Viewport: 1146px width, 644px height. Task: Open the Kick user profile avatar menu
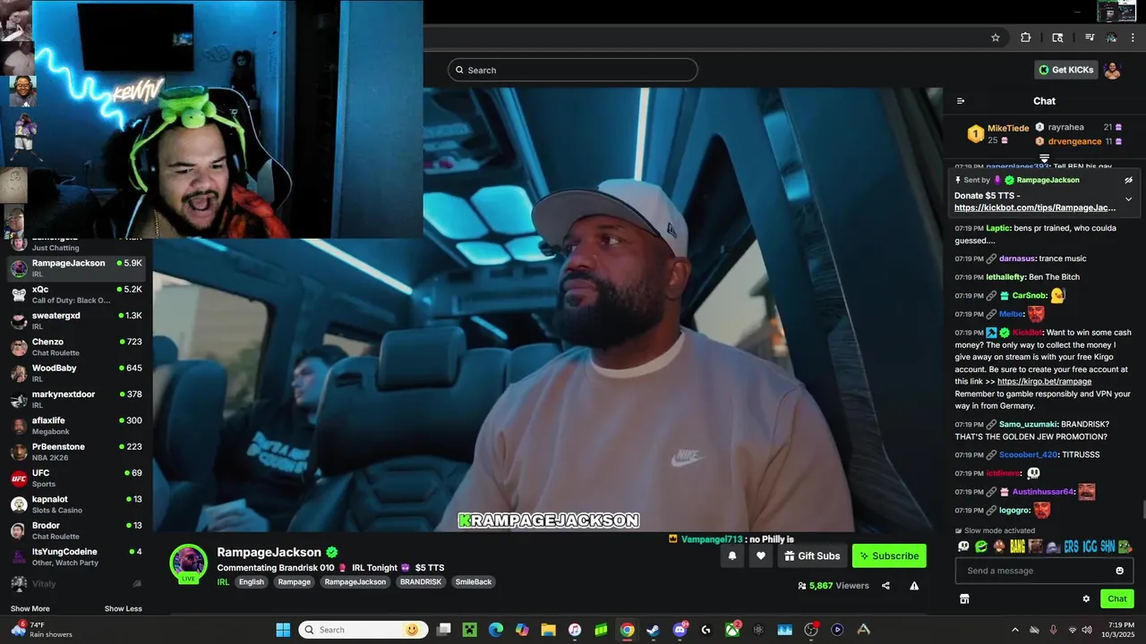click(1112, 70)
